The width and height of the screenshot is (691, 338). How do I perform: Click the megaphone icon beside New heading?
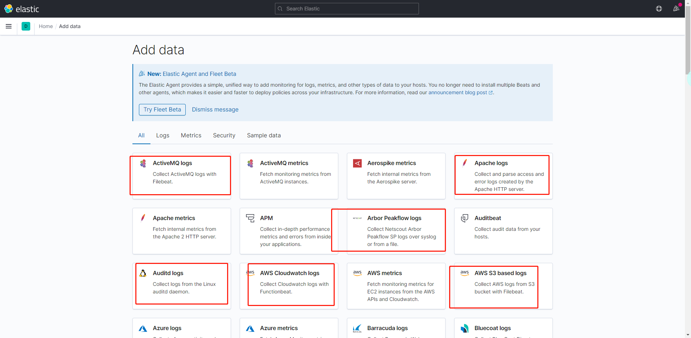(x=142, y=74)
